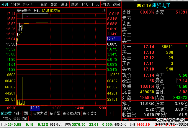
Task: Click 委比 value 100.00%
Action: coord(146,12)
